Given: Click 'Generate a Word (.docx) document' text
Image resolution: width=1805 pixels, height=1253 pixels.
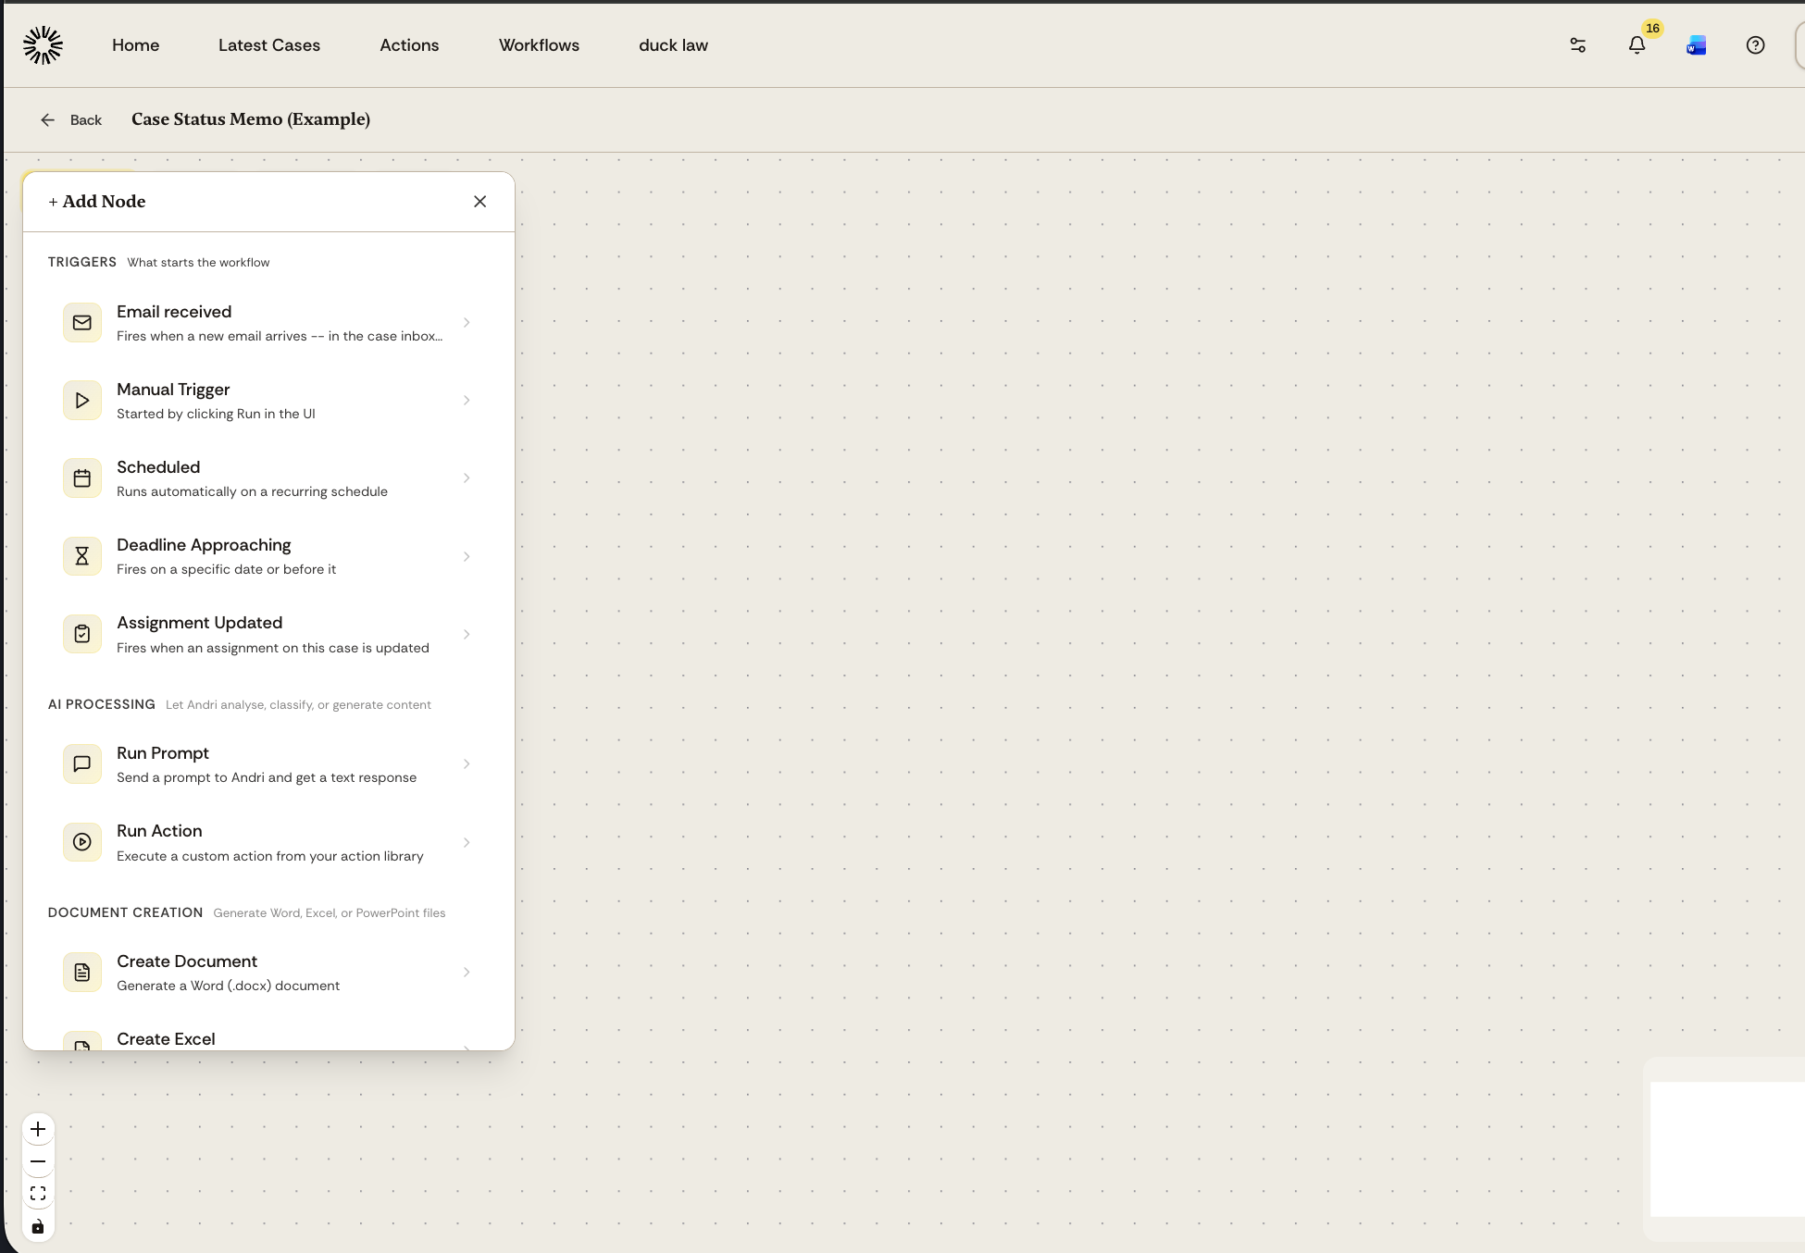Looking at the screenshot, I should [228, 986].
